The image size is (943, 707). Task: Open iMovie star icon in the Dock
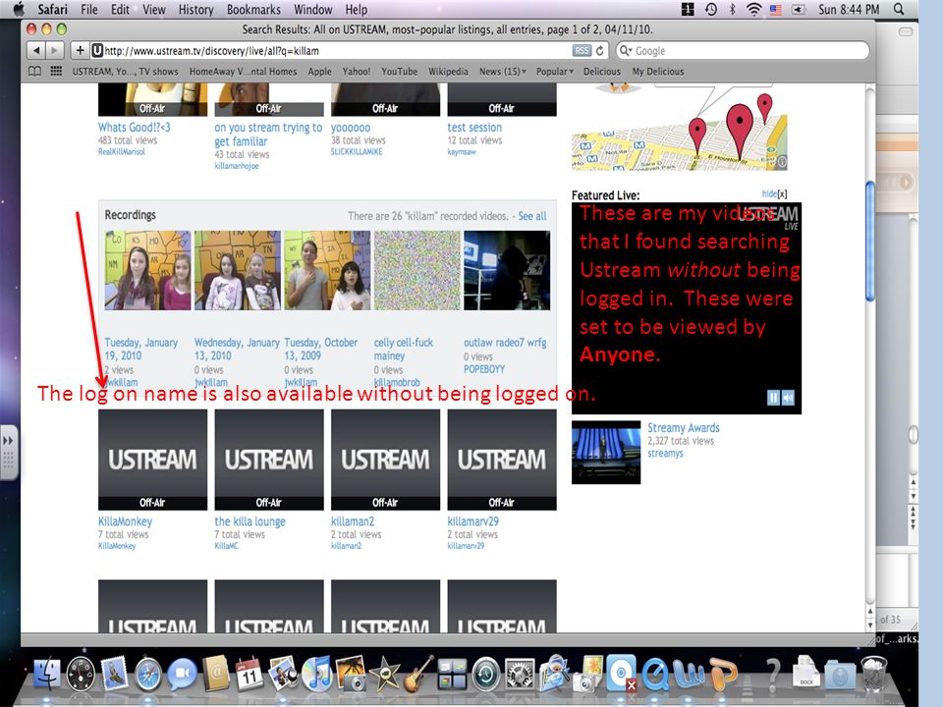[x=384, y=674]
